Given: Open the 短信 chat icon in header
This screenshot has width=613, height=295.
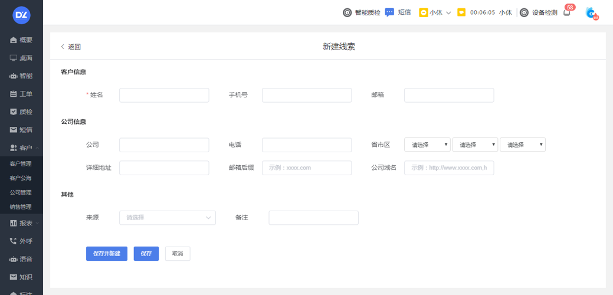Looking at the screenshot, I should (x=389, y=12).
